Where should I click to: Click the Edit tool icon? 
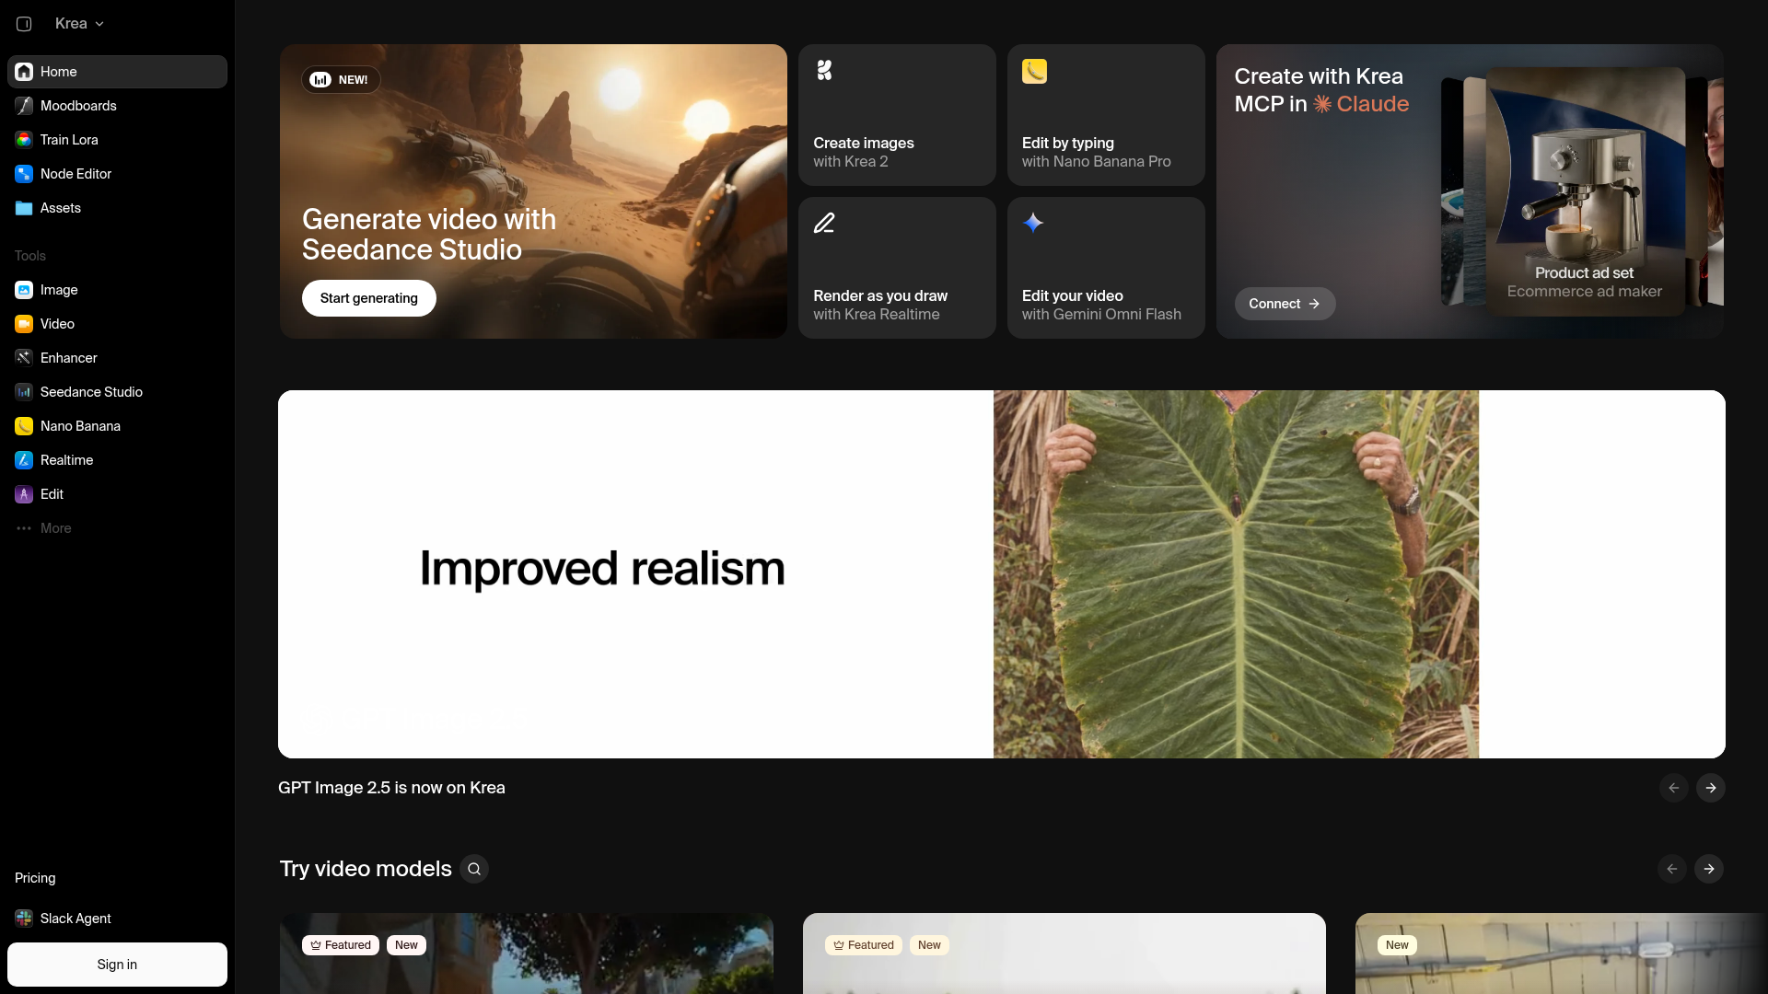[24, 494]
